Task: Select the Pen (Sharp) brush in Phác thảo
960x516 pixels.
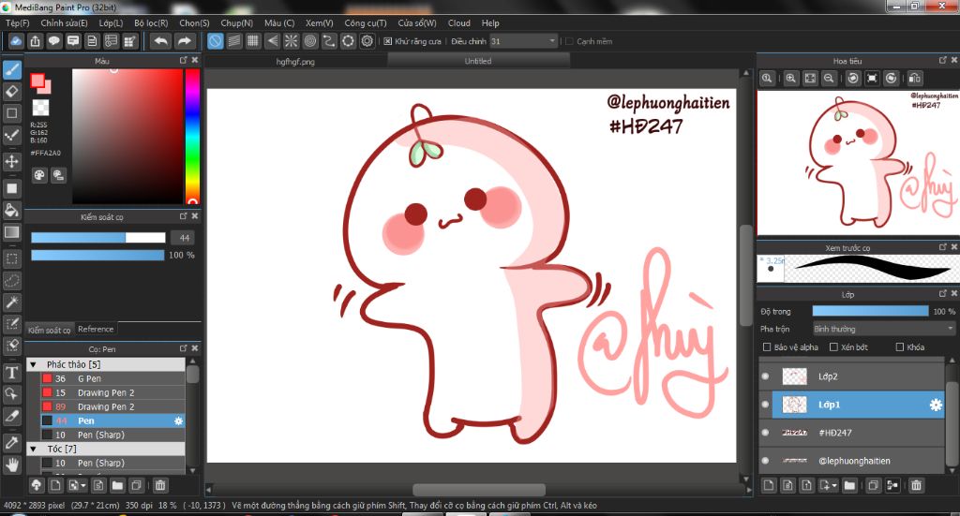Action: click(112, 435)
